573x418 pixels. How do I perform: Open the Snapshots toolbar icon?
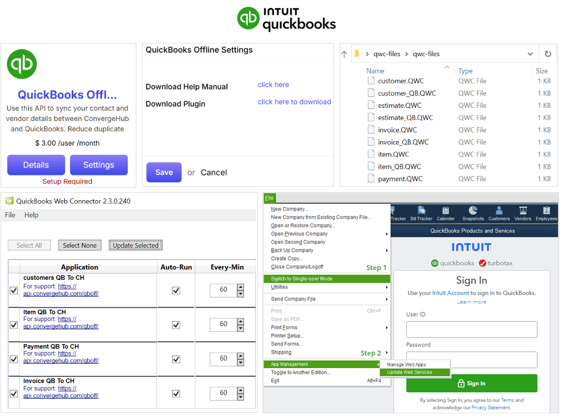(x=473, y=213)
